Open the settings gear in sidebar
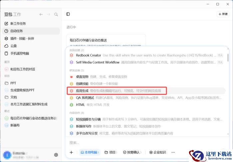233x162 pixels. pos(56,155)
